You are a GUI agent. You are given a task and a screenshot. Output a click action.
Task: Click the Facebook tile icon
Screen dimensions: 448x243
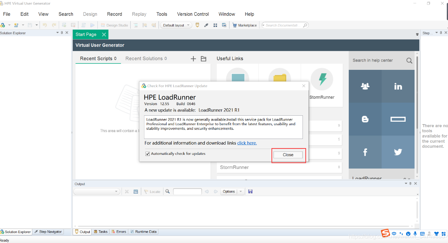365,152
